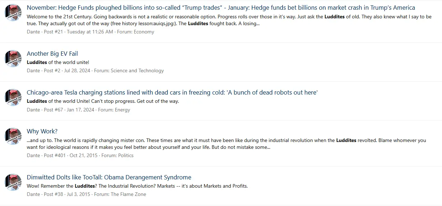Select the avatar beside 'Why Work?' result
This screenshot has width=442, height=206.
[x=13, y=136]
